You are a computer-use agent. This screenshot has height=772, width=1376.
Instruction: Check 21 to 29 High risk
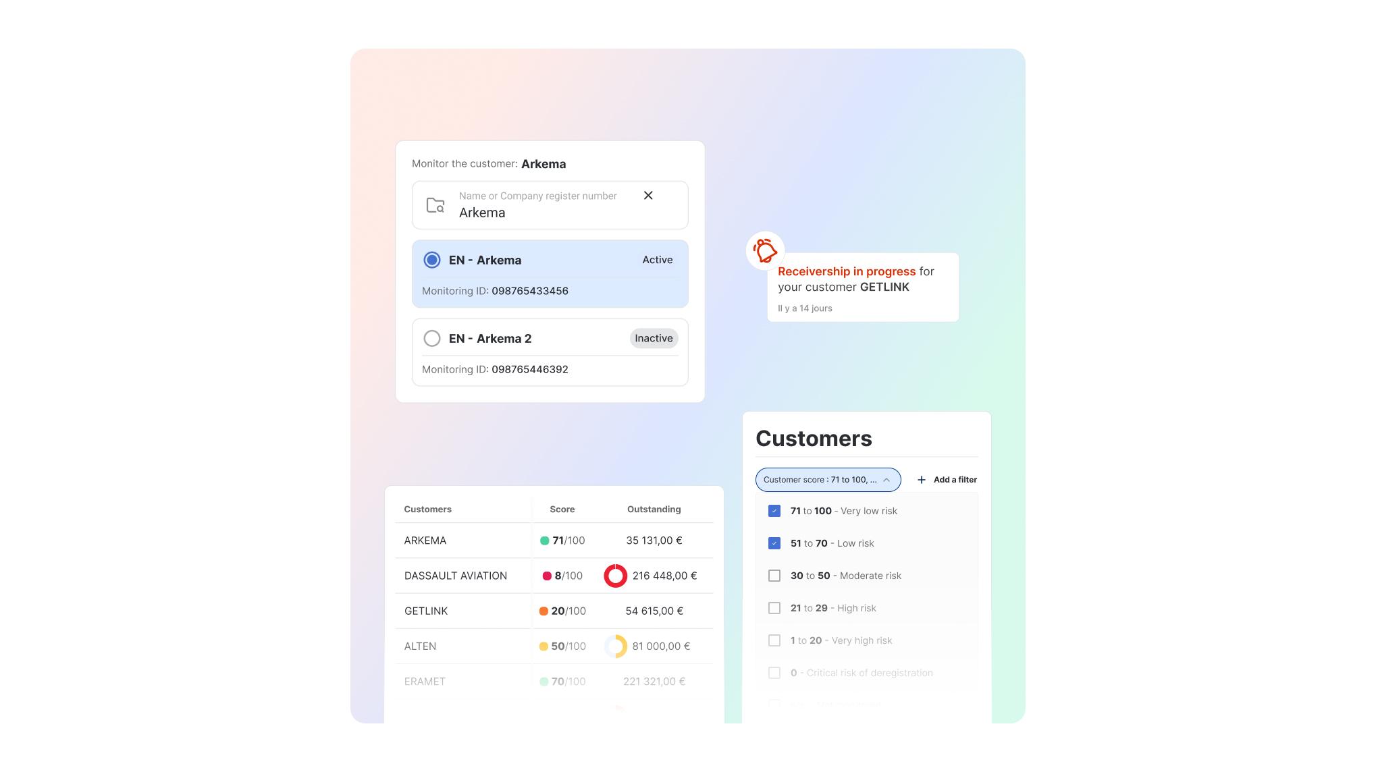(x=774, y=608)
